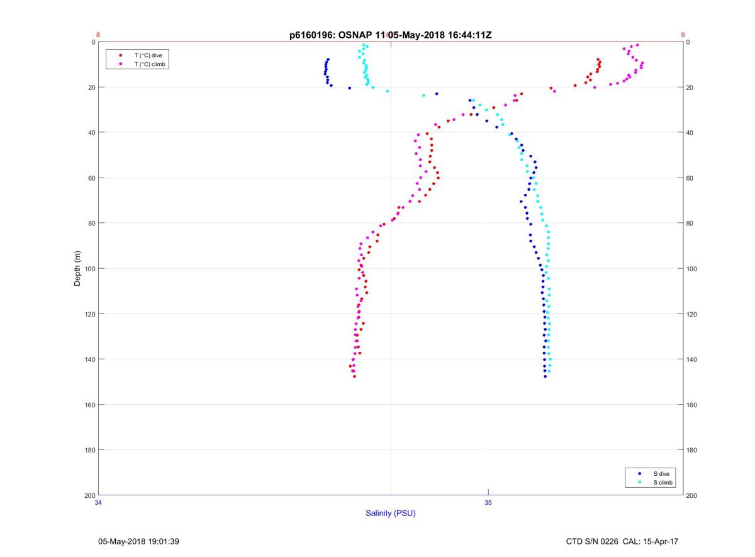Click the left depth tick label 40
Screen dimensions: 755x557
tap(91, 133)
